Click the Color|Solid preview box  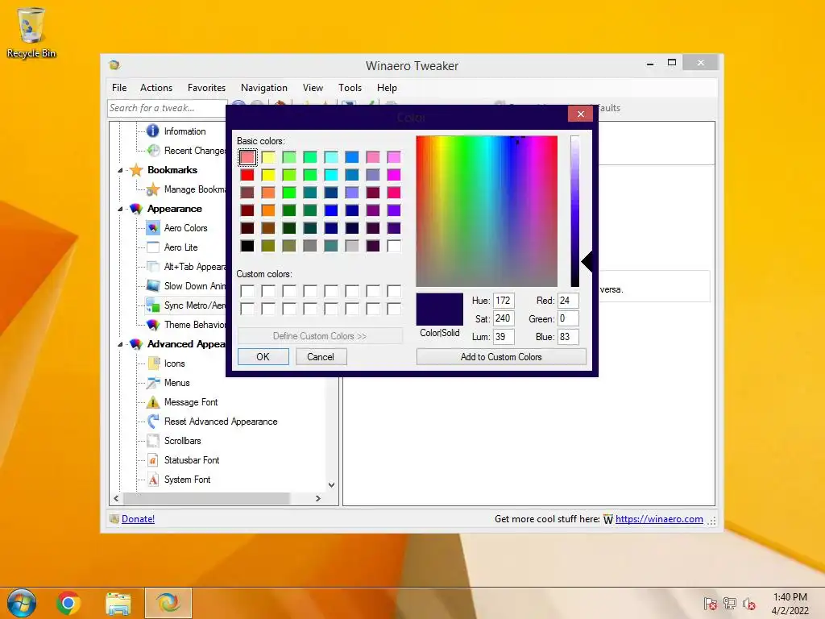[x=440, y=309]
